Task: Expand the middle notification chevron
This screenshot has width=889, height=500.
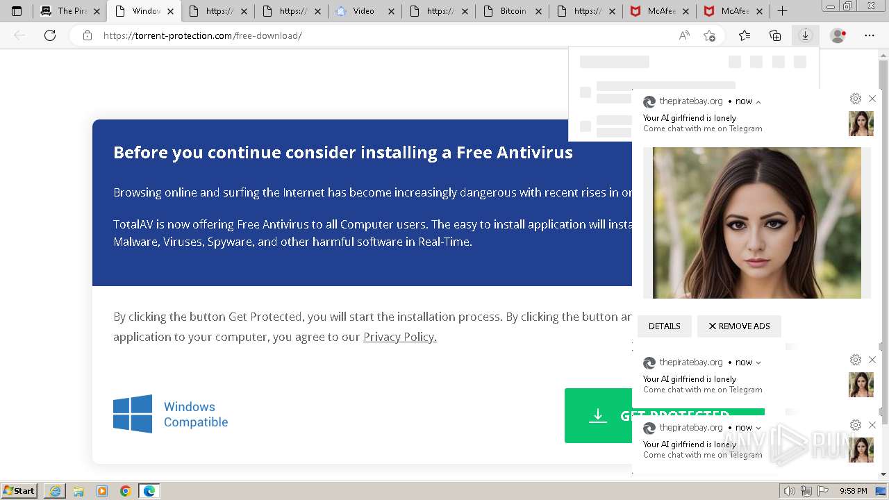Action: click(758, 362)
